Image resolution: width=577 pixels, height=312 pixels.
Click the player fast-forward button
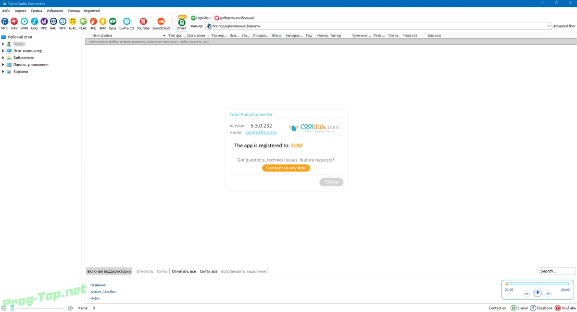pyautogui.click(x=548, y=294)
